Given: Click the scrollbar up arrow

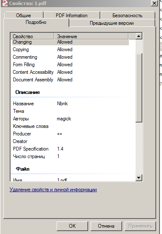Looking at the screenshot, I should [139, 36].
